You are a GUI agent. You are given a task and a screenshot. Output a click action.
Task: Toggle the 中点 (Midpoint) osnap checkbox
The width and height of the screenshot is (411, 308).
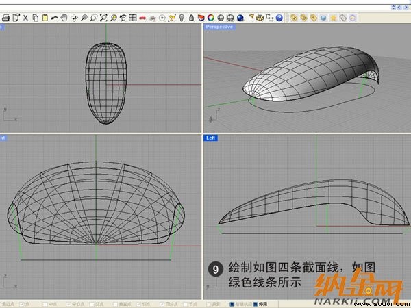pos(45,304)
